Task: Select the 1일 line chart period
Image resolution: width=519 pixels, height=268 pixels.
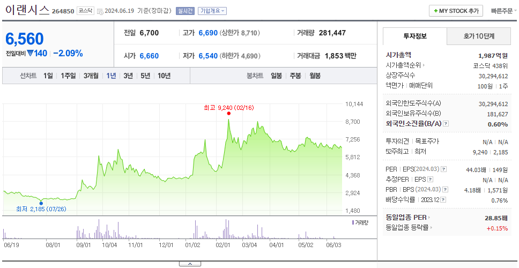Action: click(48, 76)
